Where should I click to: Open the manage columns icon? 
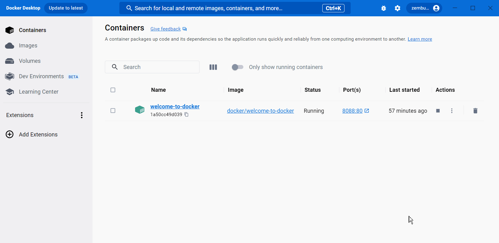(x=213, y=67)
